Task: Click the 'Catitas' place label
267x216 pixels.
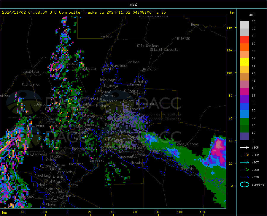Action: (169, 160)
